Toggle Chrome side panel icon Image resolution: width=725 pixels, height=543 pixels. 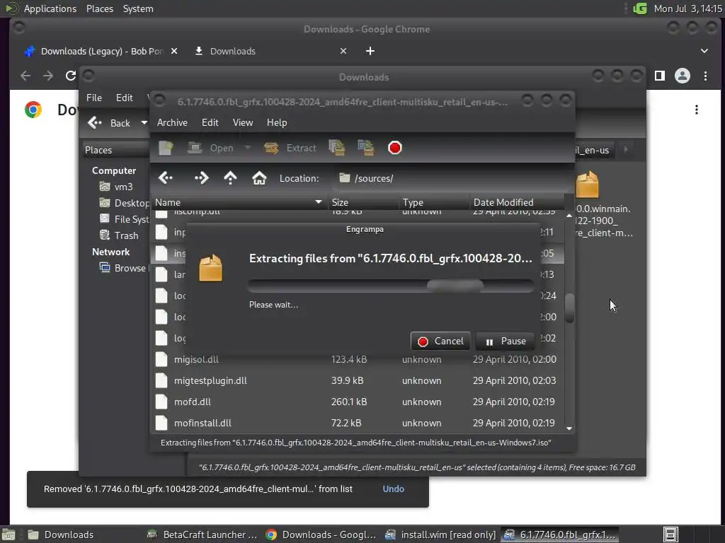tap(660, 76)
